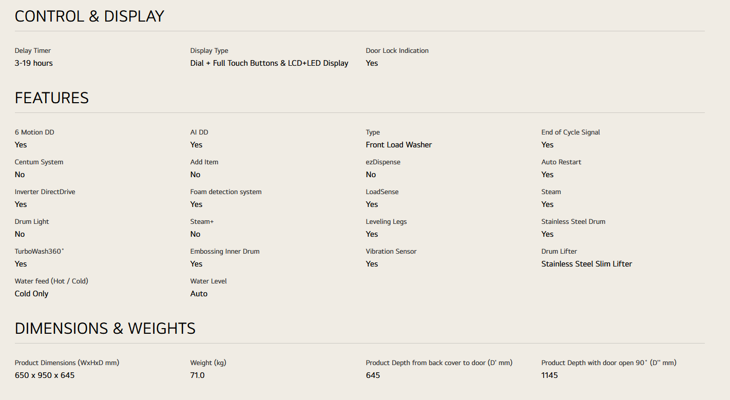The height and width of the screenshot is (400, 730).
Task: Click the FEATURES section heading
Action: click(x=51, y=98)
